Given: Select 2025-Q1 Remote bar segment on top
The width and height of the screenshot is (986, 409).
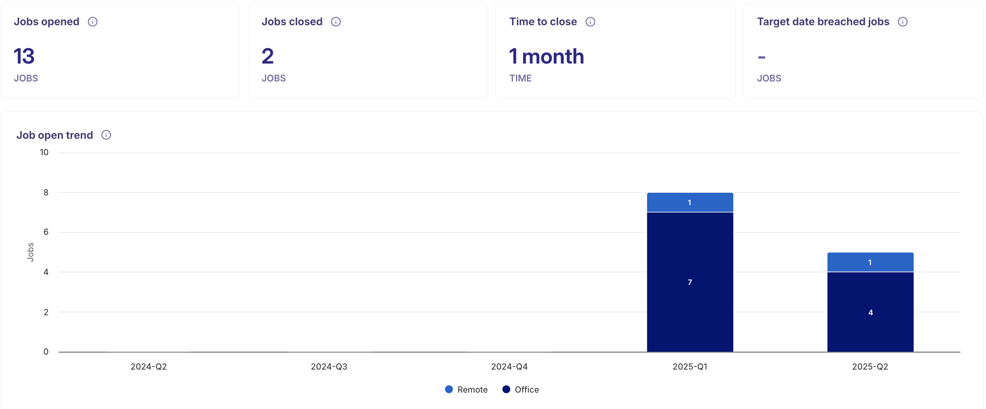Looking at the screenshot, I should click(690, 203).
